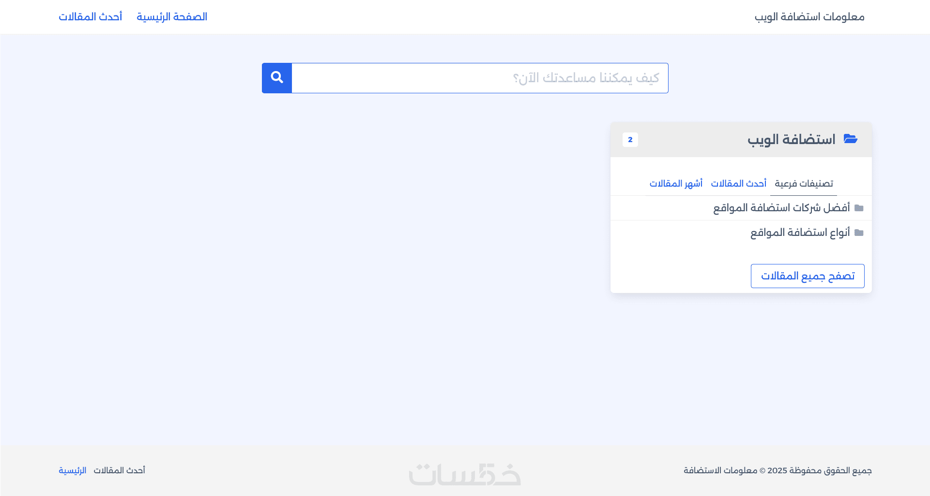Go to الصفحة الرئيسية in top navigation
The width and height of the screenshot is (930, 496).
pos(172,17)
